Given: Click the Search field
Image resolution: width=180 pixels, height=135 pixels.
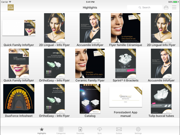Looking at the screenshot, I should [144, 7].
